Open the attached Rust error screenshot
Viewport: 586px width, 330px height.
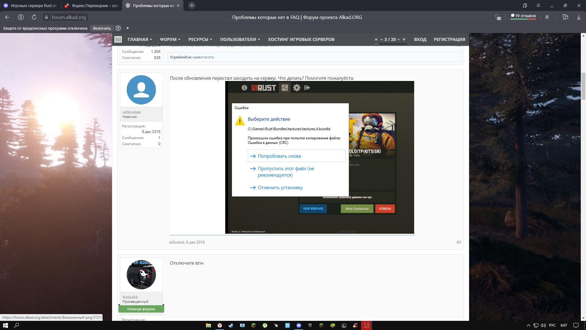pos(320,157)
